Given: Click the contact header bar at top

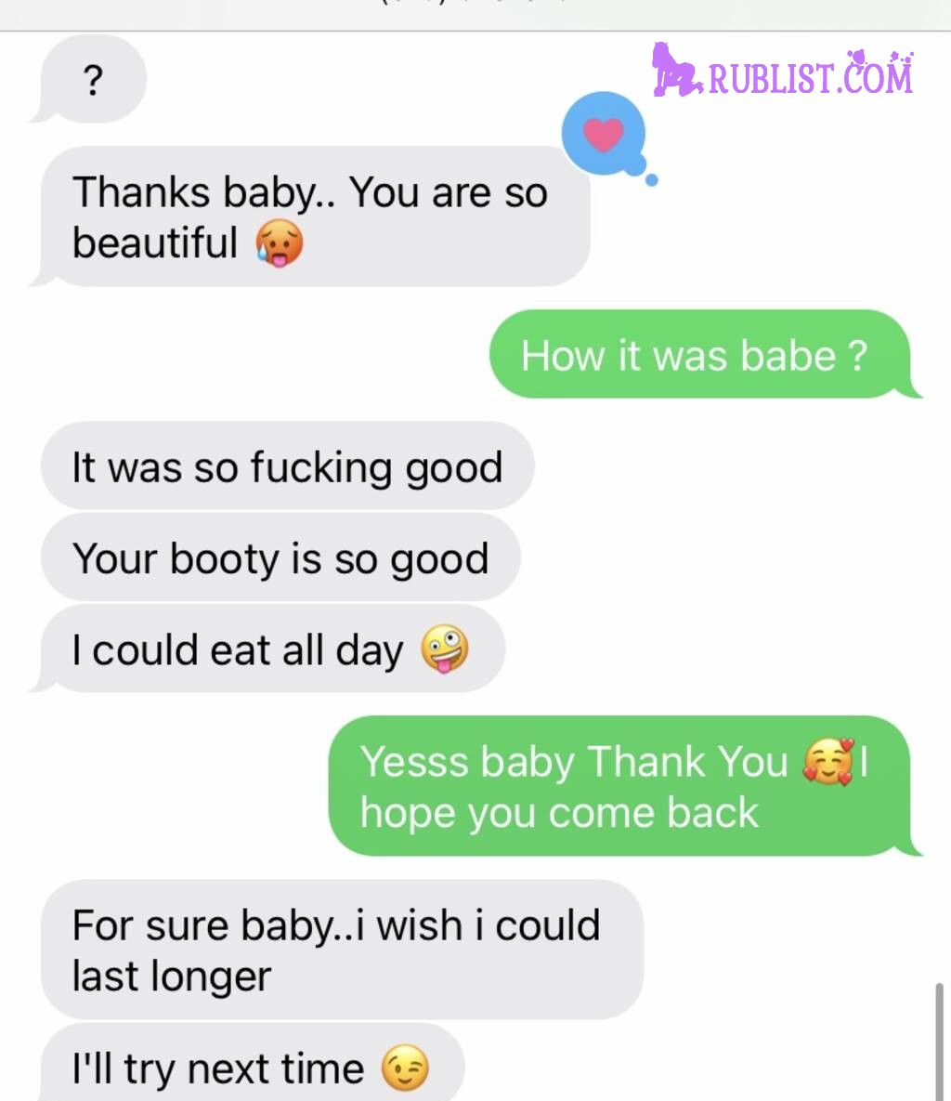Looking at the screenshot, I should click(x=475, y=14).
